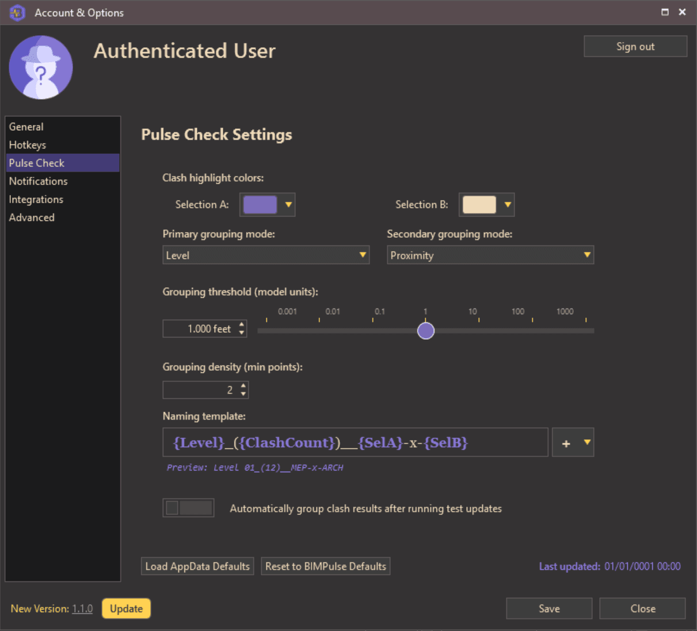Click the 1.1.0 version link
The width and height of the screenshot is (697, 631).
click(x=82, y=609)
